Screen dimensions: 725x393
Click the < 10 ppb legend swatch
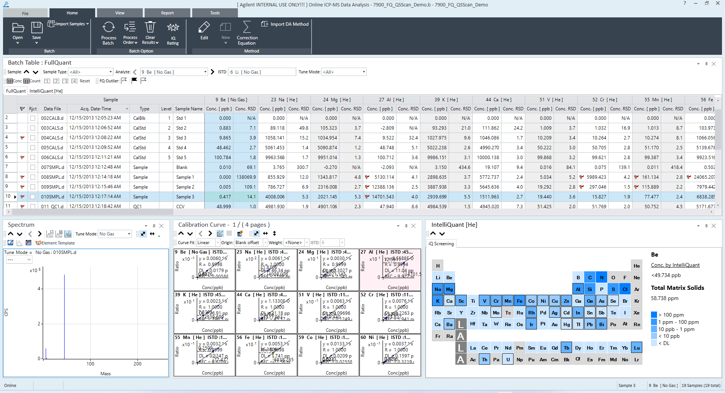[654, 336]
